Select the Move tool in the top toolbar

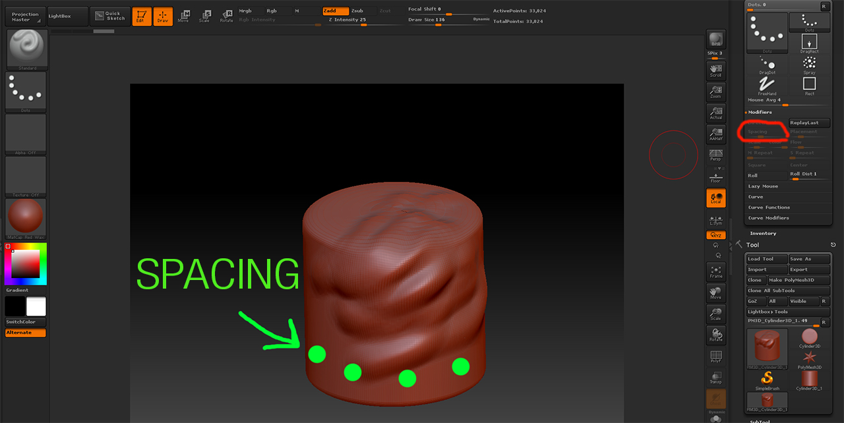pyautogui.click(x=184, y=14)
